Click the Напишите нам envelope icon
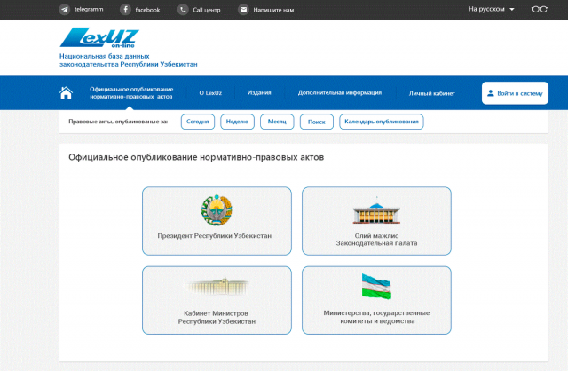 243,10
